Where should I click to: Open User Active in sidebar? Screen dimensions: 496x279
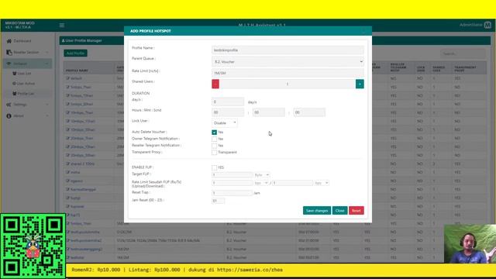click(26, 84)
